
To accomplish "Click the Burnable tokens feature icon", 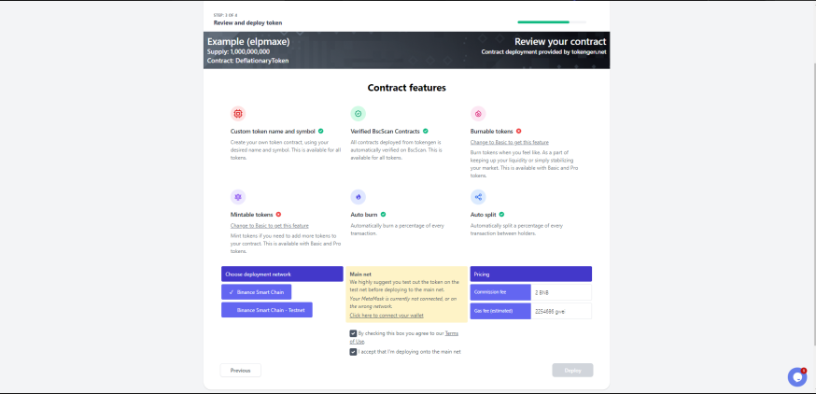I will click(478, 114).
